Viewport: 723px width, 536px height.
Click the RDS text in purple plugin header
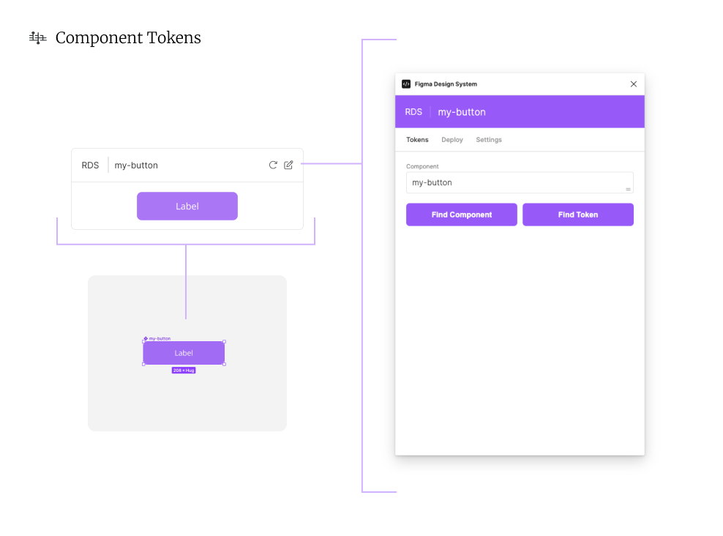pyautogui.click(x=413, y=112)
